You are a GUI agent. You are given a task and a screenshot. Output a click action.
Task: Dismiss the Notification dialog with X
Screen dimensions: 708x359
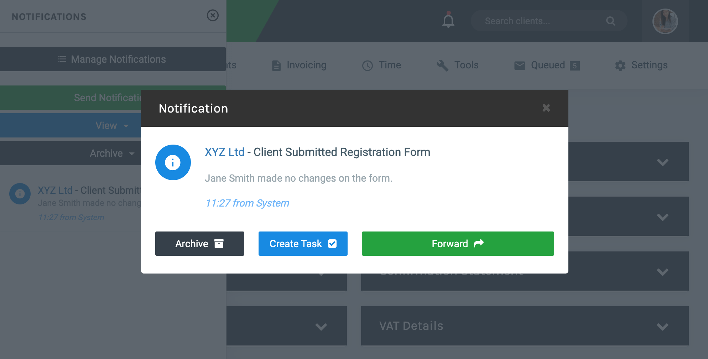(546, 108)
